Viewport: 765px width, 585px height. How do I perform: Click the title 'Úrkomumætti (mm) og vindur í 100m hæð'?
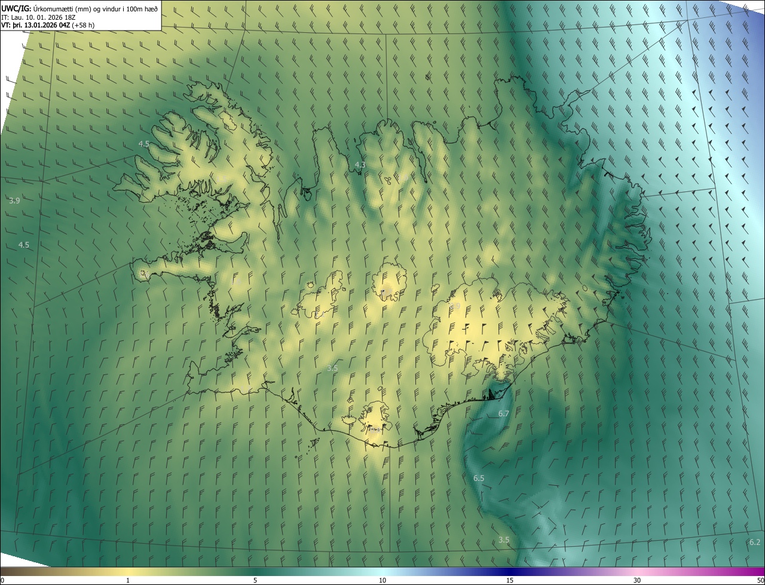click(x=95, y=8)
